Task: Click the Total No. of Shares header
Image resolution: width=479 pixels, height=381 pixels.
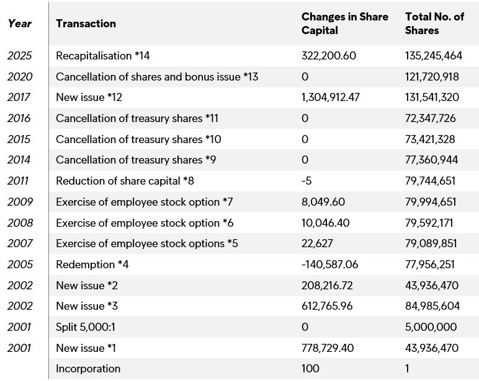Action: 434,24
